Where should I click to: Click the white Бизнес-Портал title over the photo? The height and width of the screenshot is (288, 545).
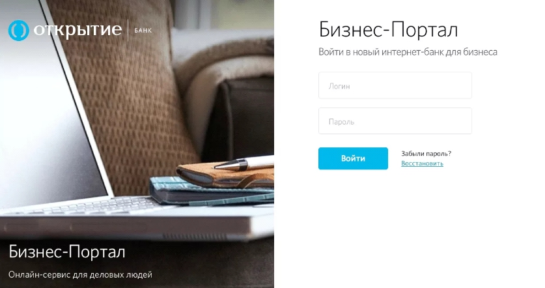66,252
